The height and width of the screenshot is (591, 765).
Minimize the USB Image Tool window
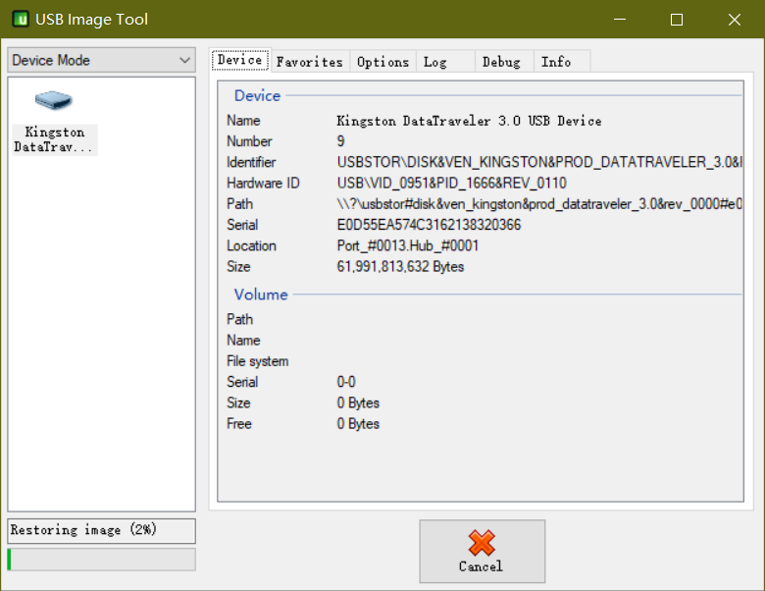[x=619, y=20]
